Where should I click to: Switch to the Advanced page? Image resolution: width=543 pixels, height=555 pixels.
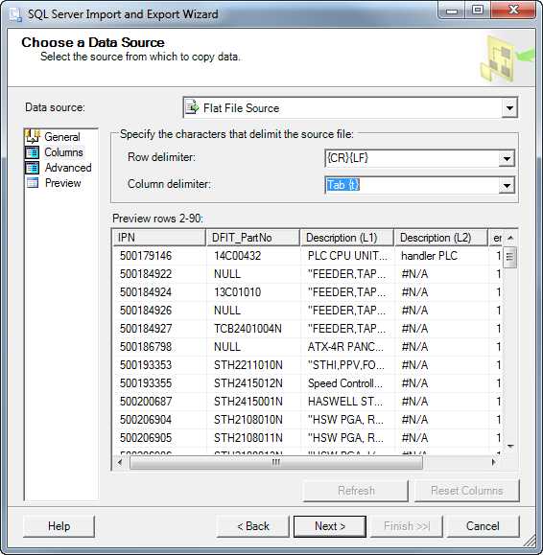[68, 168]
